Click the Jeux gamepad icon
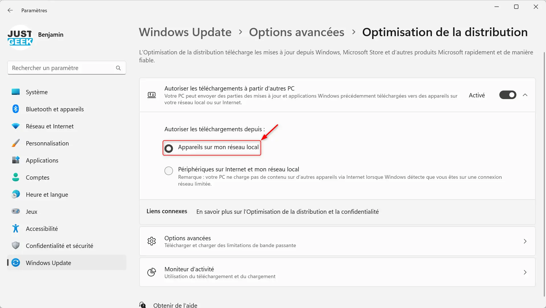The height and width of the screenshot is (308, 546). (x=16, y=211)
